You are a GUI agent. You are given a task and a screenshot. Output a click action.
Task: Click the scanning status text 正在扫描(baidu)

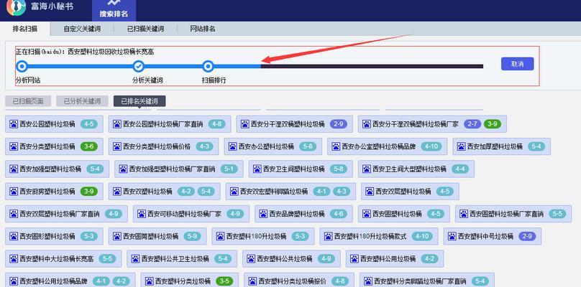(40, 52)
